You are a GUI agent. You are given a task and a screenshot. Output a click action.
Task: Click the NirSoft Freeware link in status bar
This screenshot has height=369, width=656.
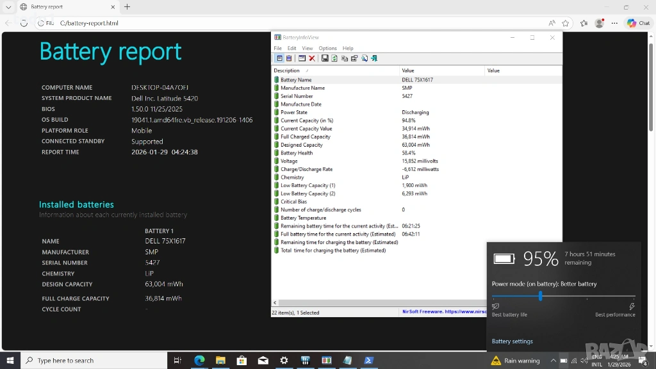pos(443,312)
